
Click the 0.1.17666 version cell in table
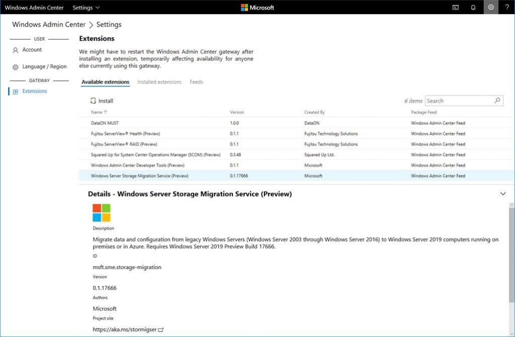tap(239, 176)
